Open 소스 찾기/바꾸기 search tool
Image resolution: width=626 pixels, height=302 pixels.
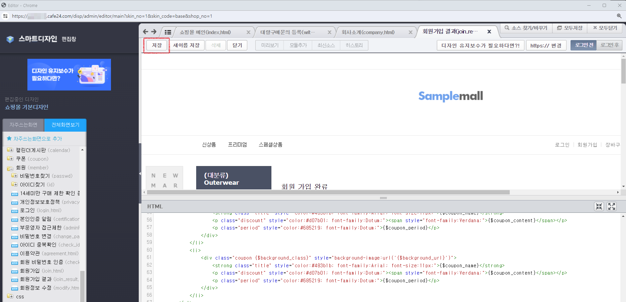(x=526, y=28)
